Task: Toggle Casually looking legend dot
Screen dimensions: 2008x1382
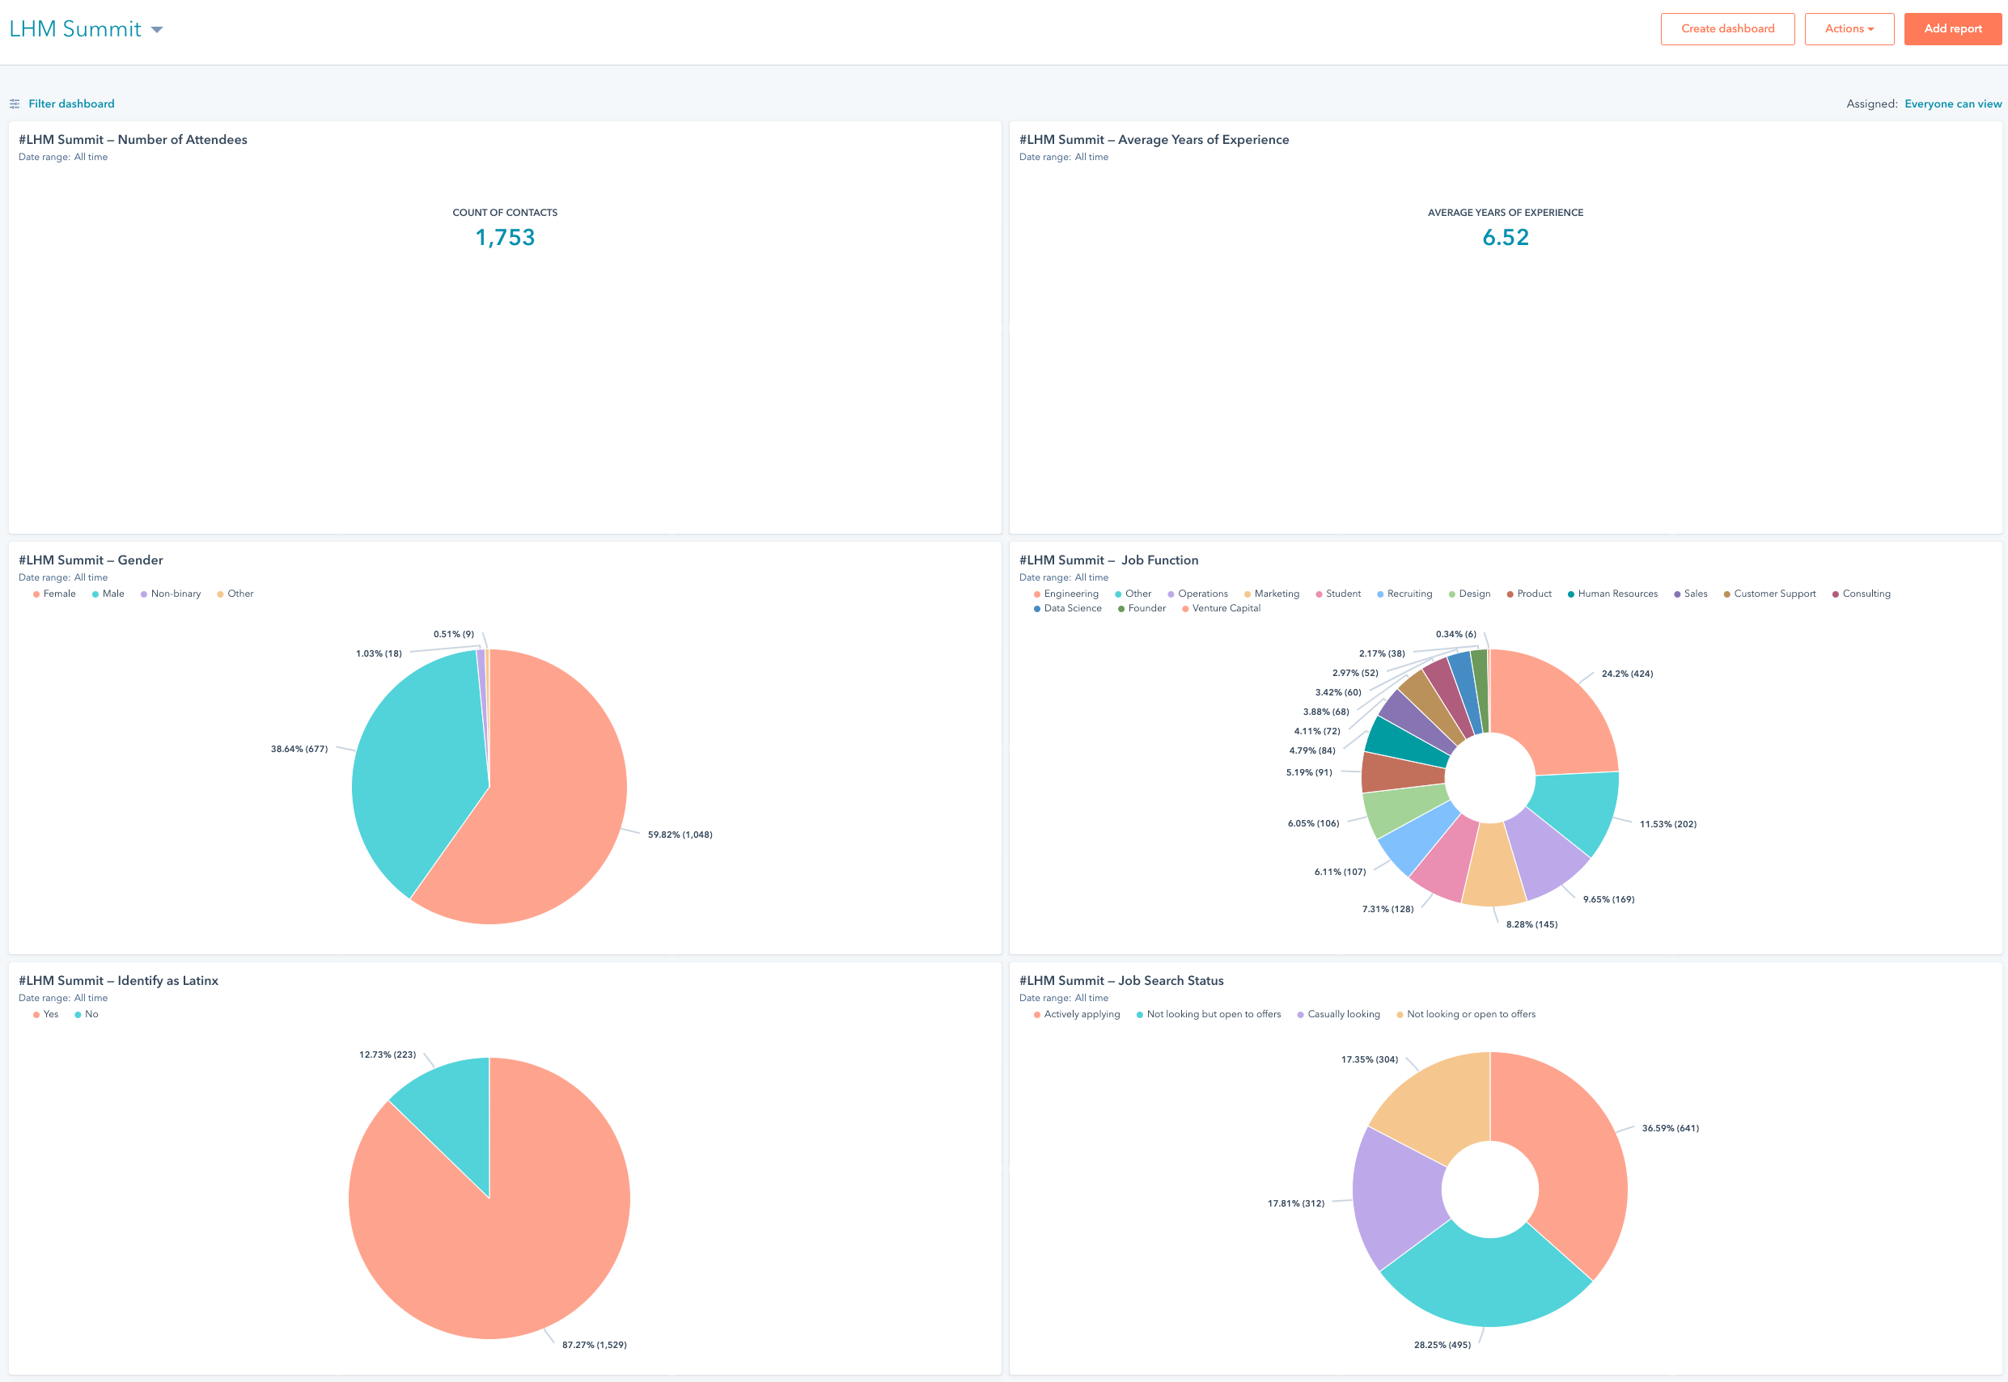Action: coord(1300,1015)
